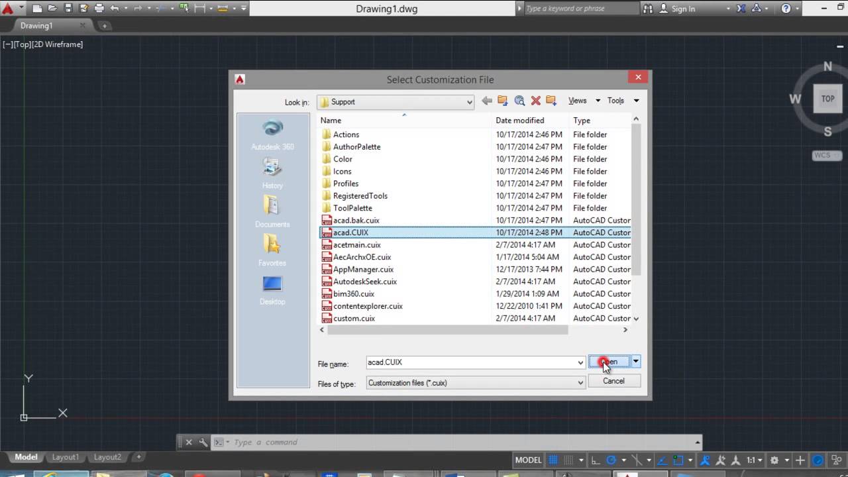Click the Open file icon in Quick Access toolbar

(x=52, y=9)
